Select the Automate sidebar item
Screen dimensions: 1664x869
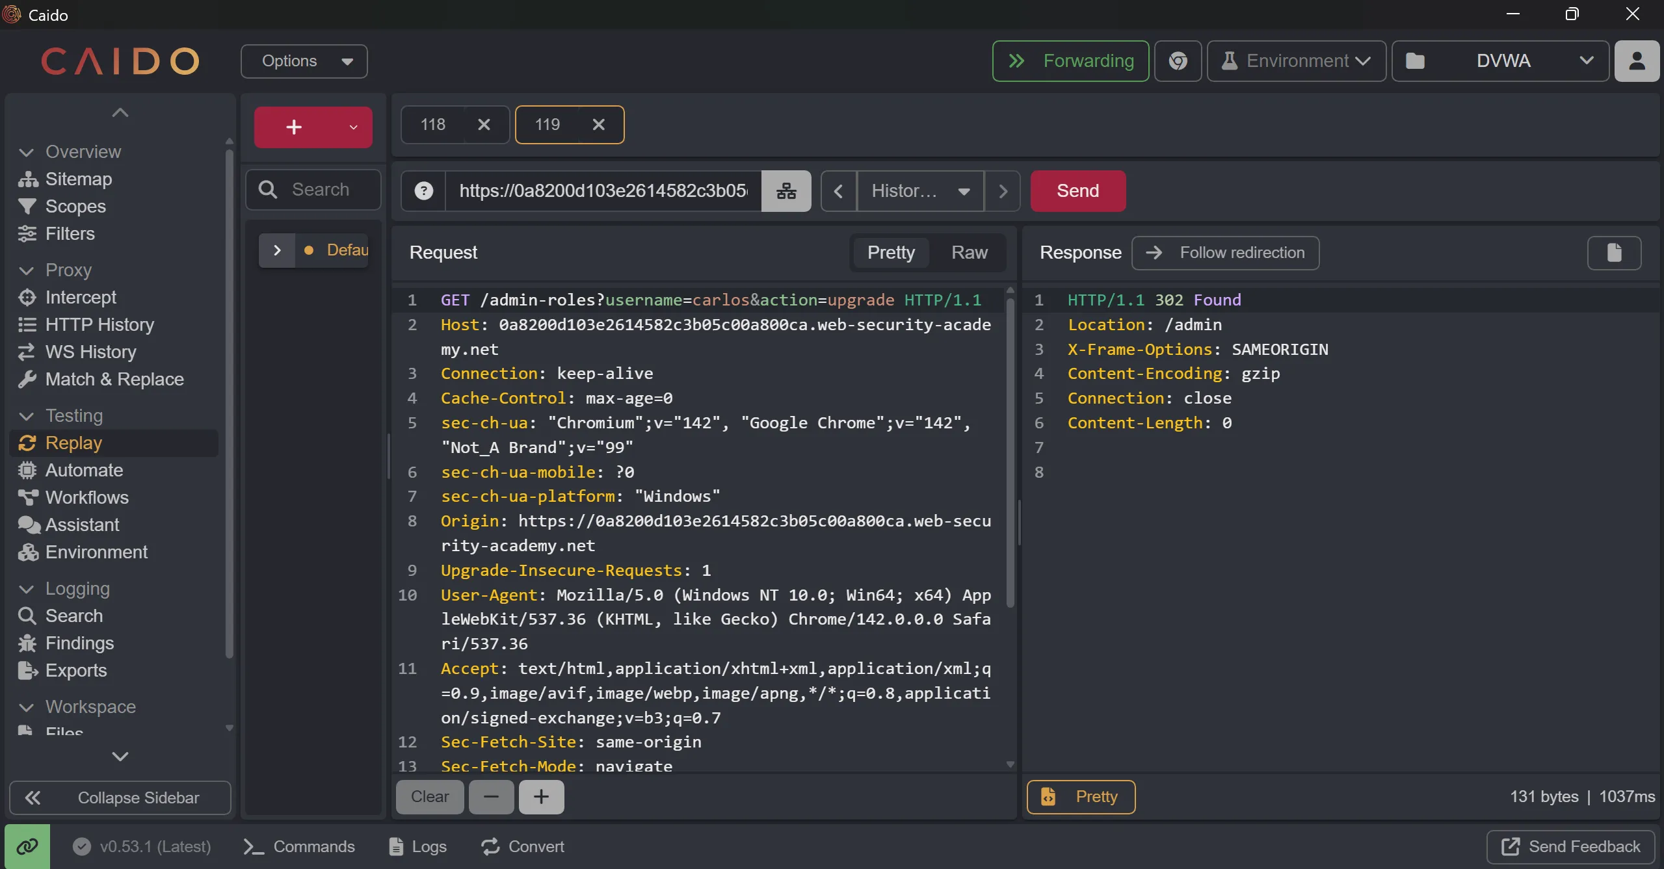point(84,470)
